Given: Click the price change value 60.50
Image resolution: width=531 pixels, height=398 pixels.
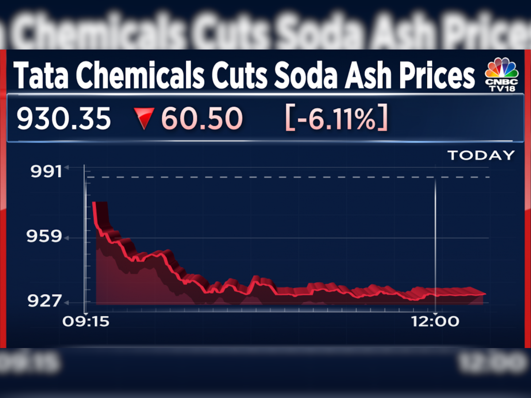Looking at the screenshot, I should coord(202,119).
